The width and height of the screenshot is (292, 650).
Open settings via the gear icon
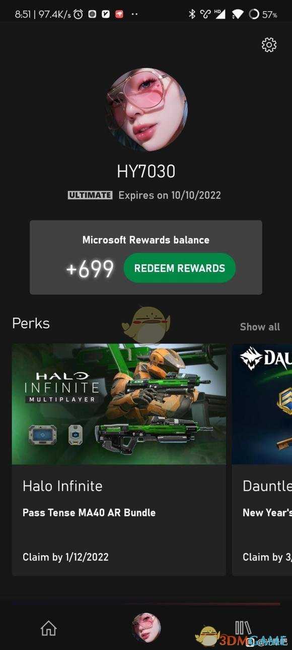coord(269,45)
